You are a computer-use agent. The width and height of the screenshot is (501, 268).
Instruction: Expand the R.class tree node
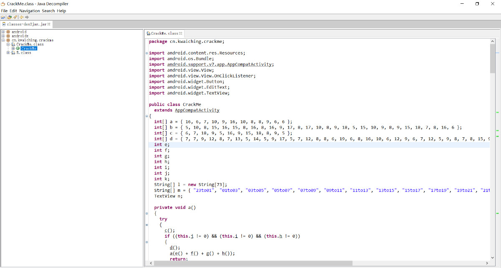[8, 52]
